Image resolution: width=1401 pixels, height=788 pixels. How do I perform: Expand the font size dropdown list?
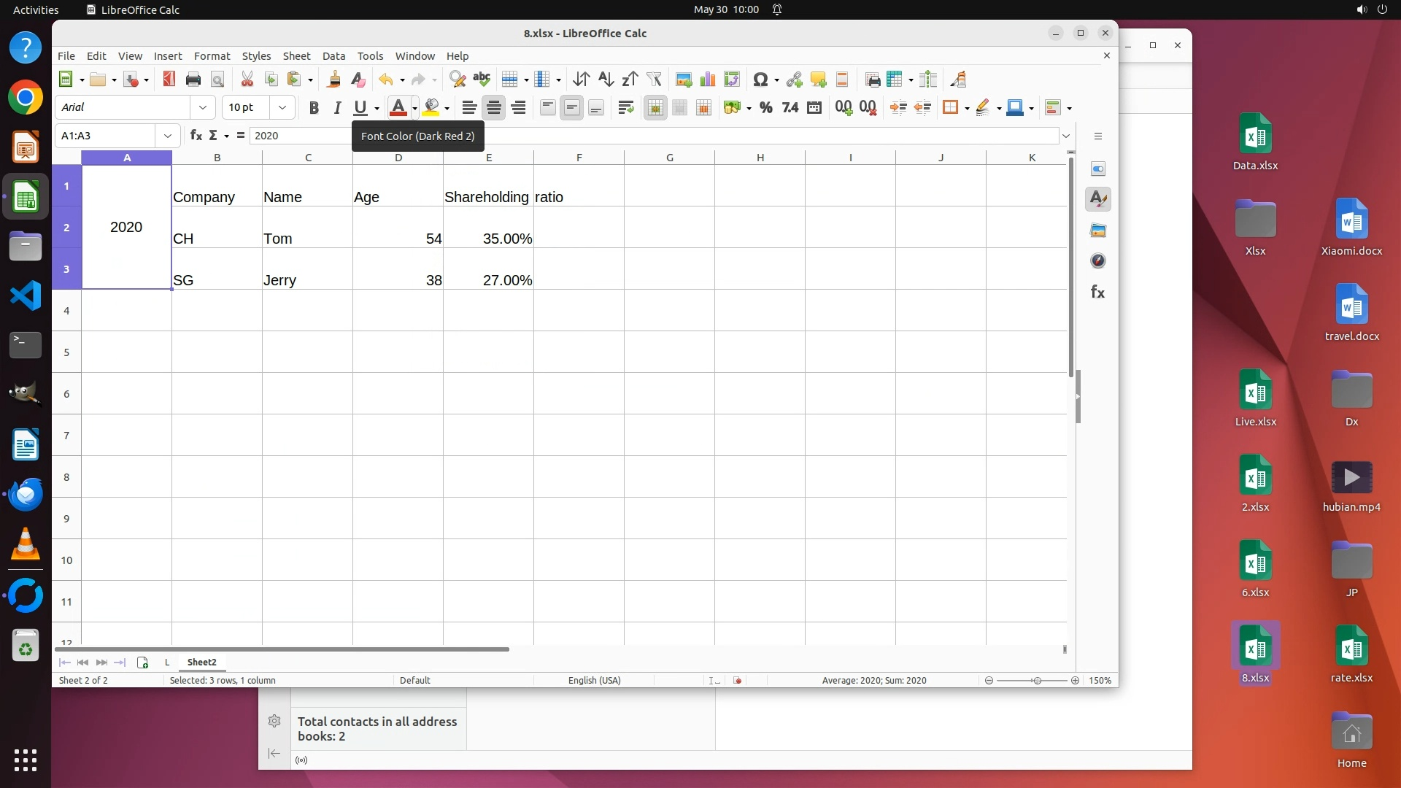point(282,107)
